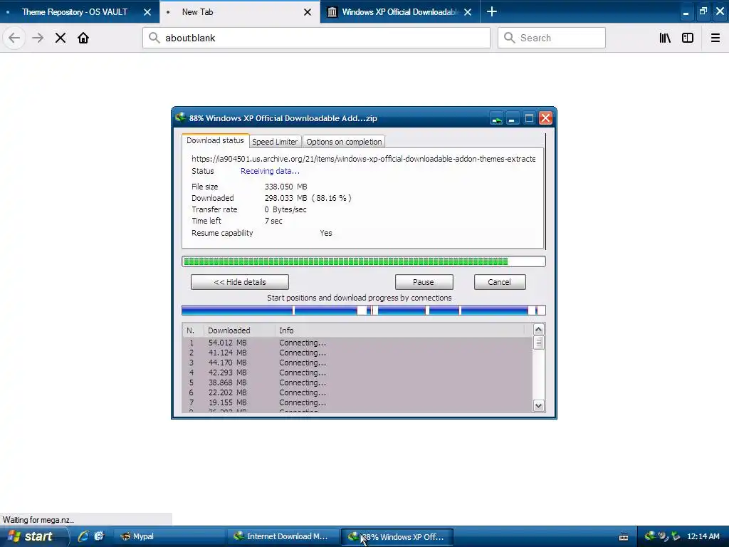729x547 pixels.
Task: Open the on-screen keyboard tray icon
Action: pos(624,537)
